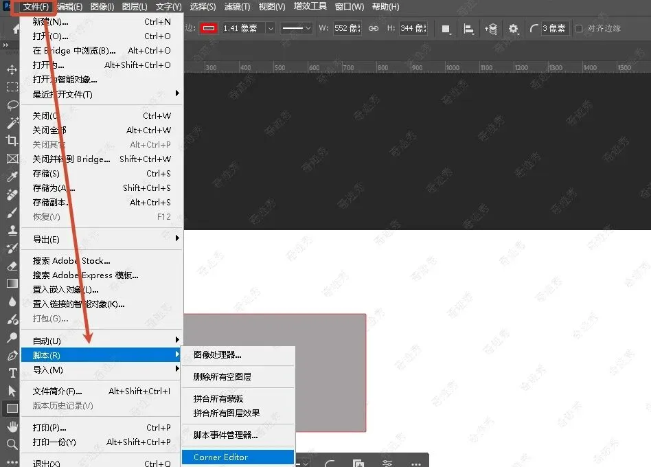Select the Horizontal Type tool

click(12, 373)
